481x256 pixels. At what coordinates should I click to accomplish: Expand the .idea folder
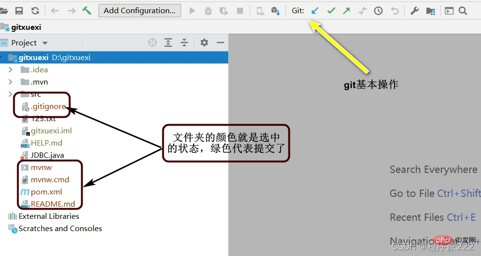pyautogui.click(x=10, y=69)
